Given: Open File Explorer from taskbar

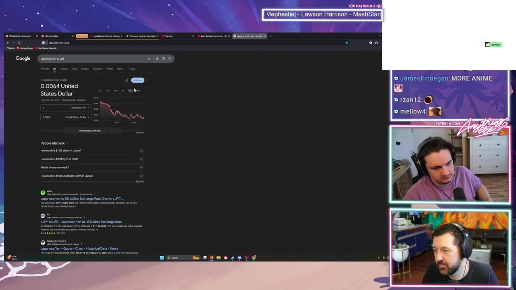Looking at the screenshot, I should (218, 258).
